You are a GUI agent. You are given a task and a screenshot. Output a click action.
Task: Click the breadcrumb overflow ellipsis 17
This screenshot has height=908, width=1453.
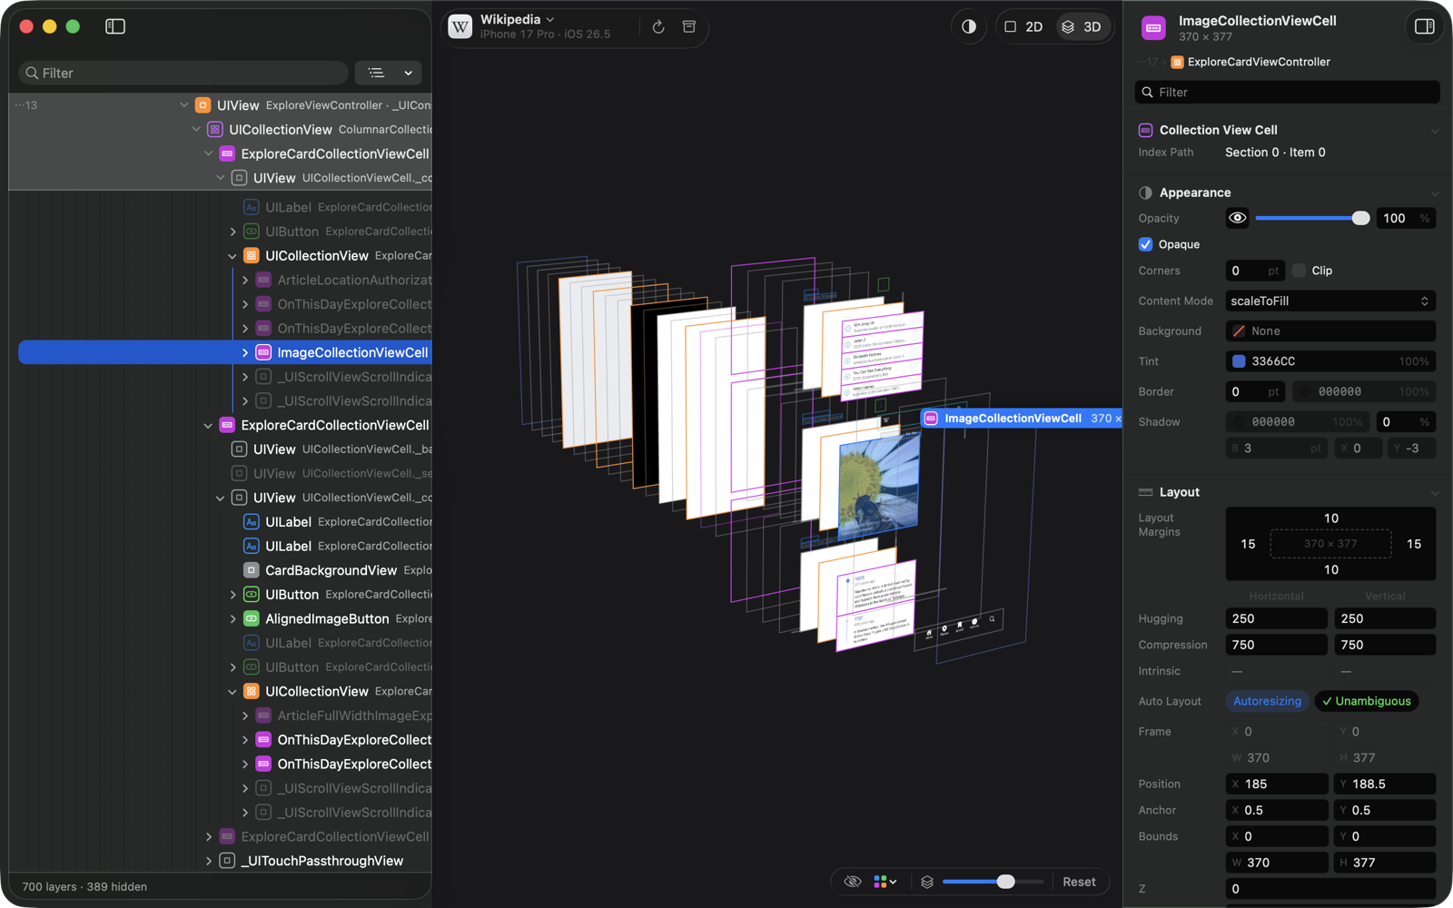tap(1148, 62)
